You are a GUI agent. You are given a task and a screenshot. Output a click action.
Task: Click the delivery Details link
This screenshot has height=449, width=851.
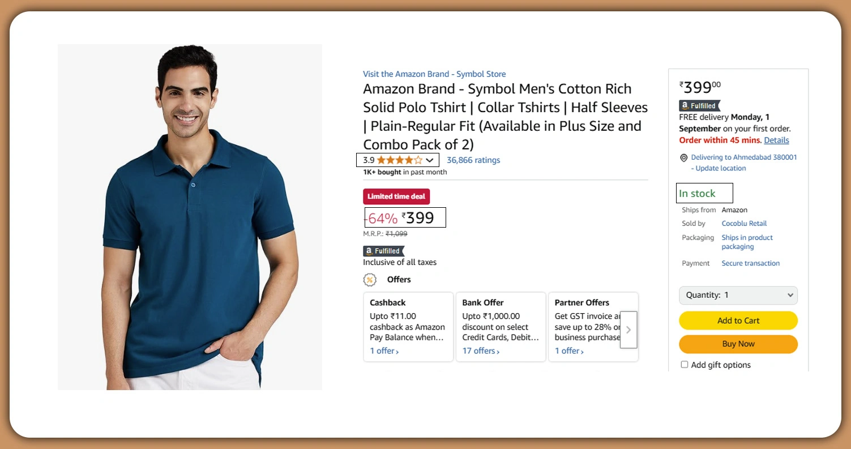[x=776, y=140]
